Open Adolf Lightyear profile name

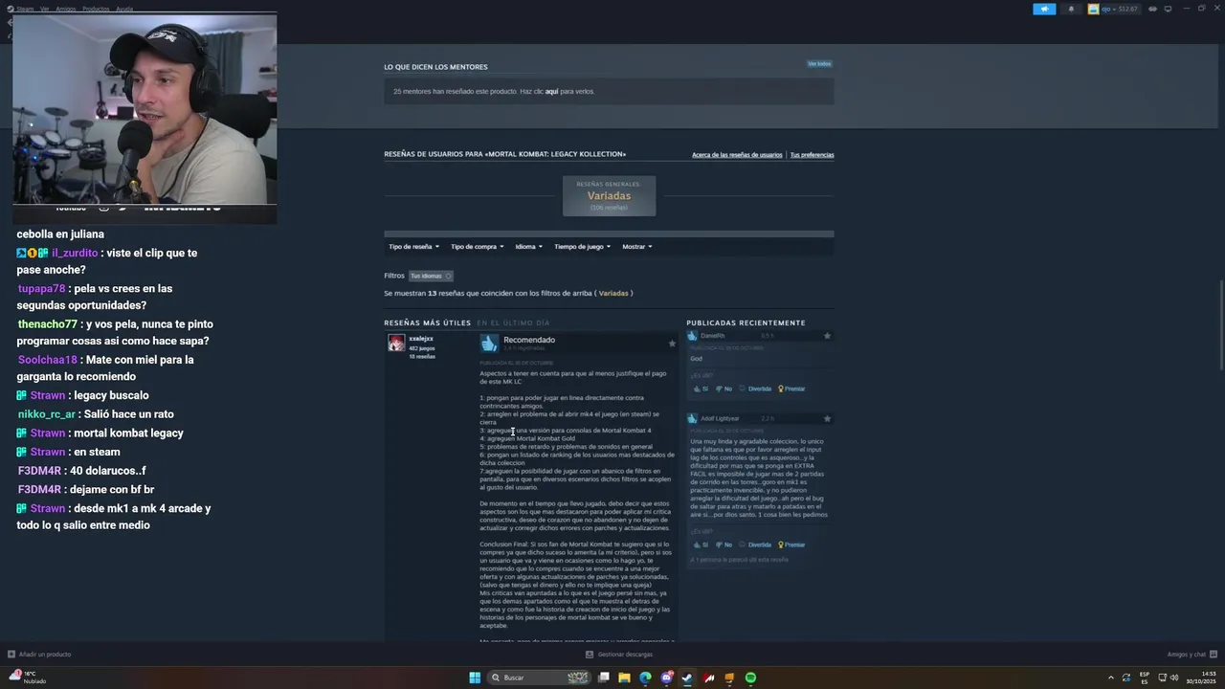point(720,418)
